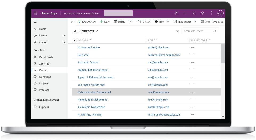Open the Run Report dropdown arrow
256x140 pixels.
tap(195, 22)
